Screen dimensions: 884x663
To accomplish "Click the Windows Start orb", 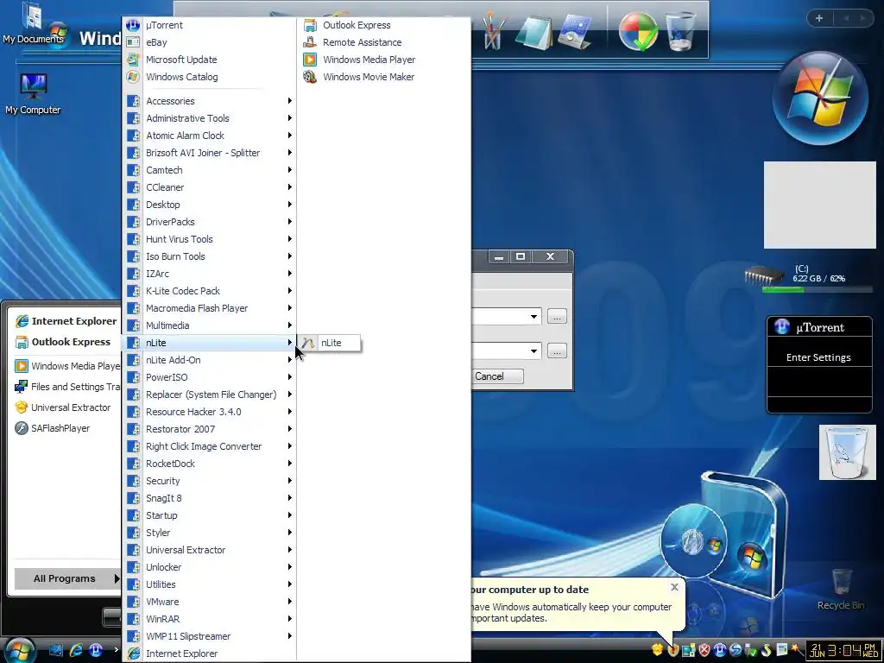I will pyautogui.click(x=20, y=650).
